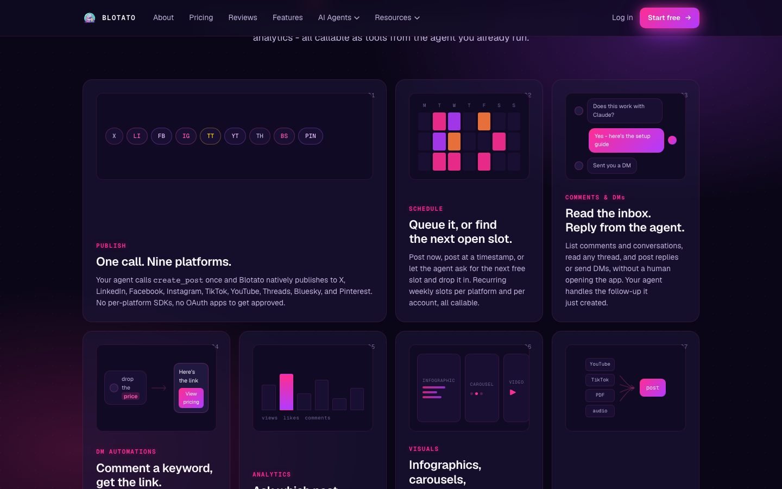Click the 'DM AUTOMATIONS' label

click(126, 452)
